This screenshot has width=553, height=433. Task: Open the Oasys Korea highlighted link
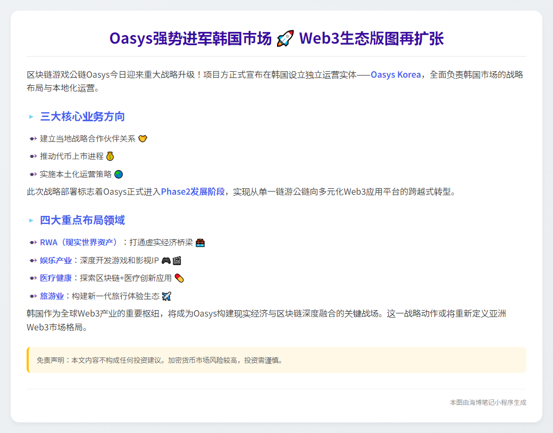tap(396, 75)
